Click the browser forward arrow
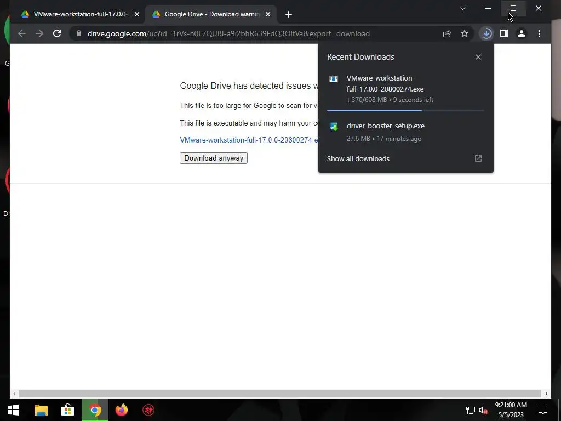Screen dimensions: 561x421 coord(39,33)
